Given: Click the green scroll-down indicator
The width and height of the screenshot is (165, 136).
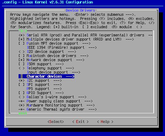Looking at the screenshot, I should pos(23,113).
